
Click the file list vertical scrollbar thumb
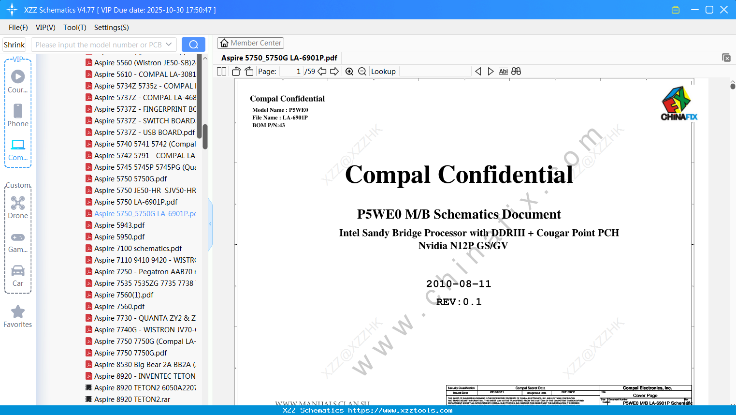pos(205,137)
